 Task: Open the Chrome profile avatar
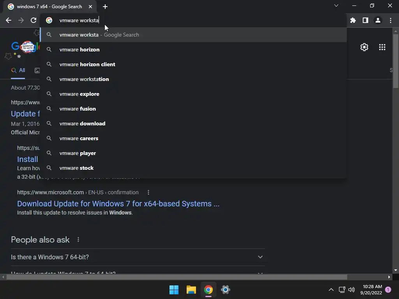(378, 20)
